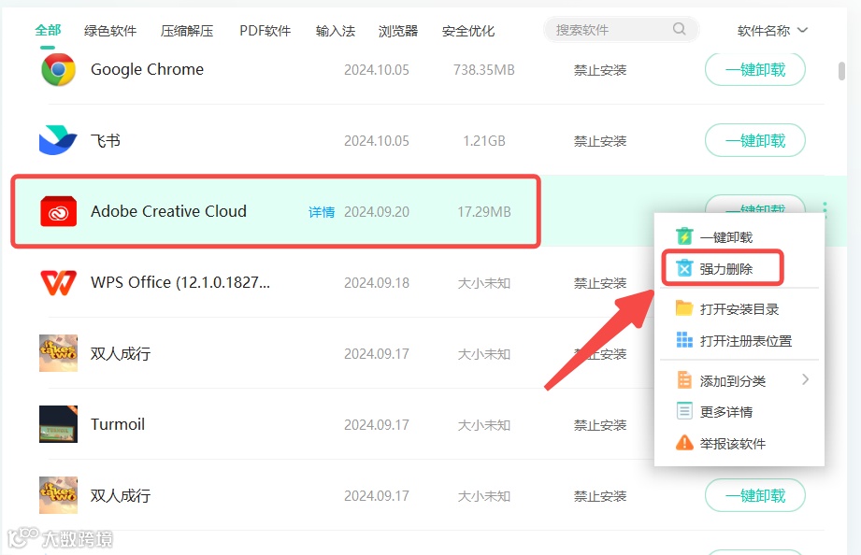Click the Google Chrome name text

coord(147,70)
